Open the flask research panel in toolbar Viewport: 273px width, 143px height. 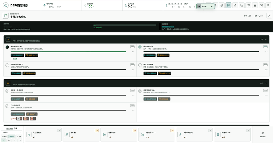pos(255,5)
